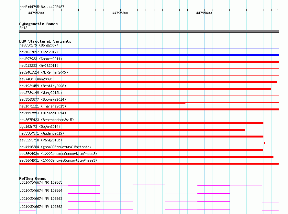Click the red bar below nsv3380371 (Audano2019)
Image resolution: width=288 pixels, height=214 pixels.
[x=141, y=137]
